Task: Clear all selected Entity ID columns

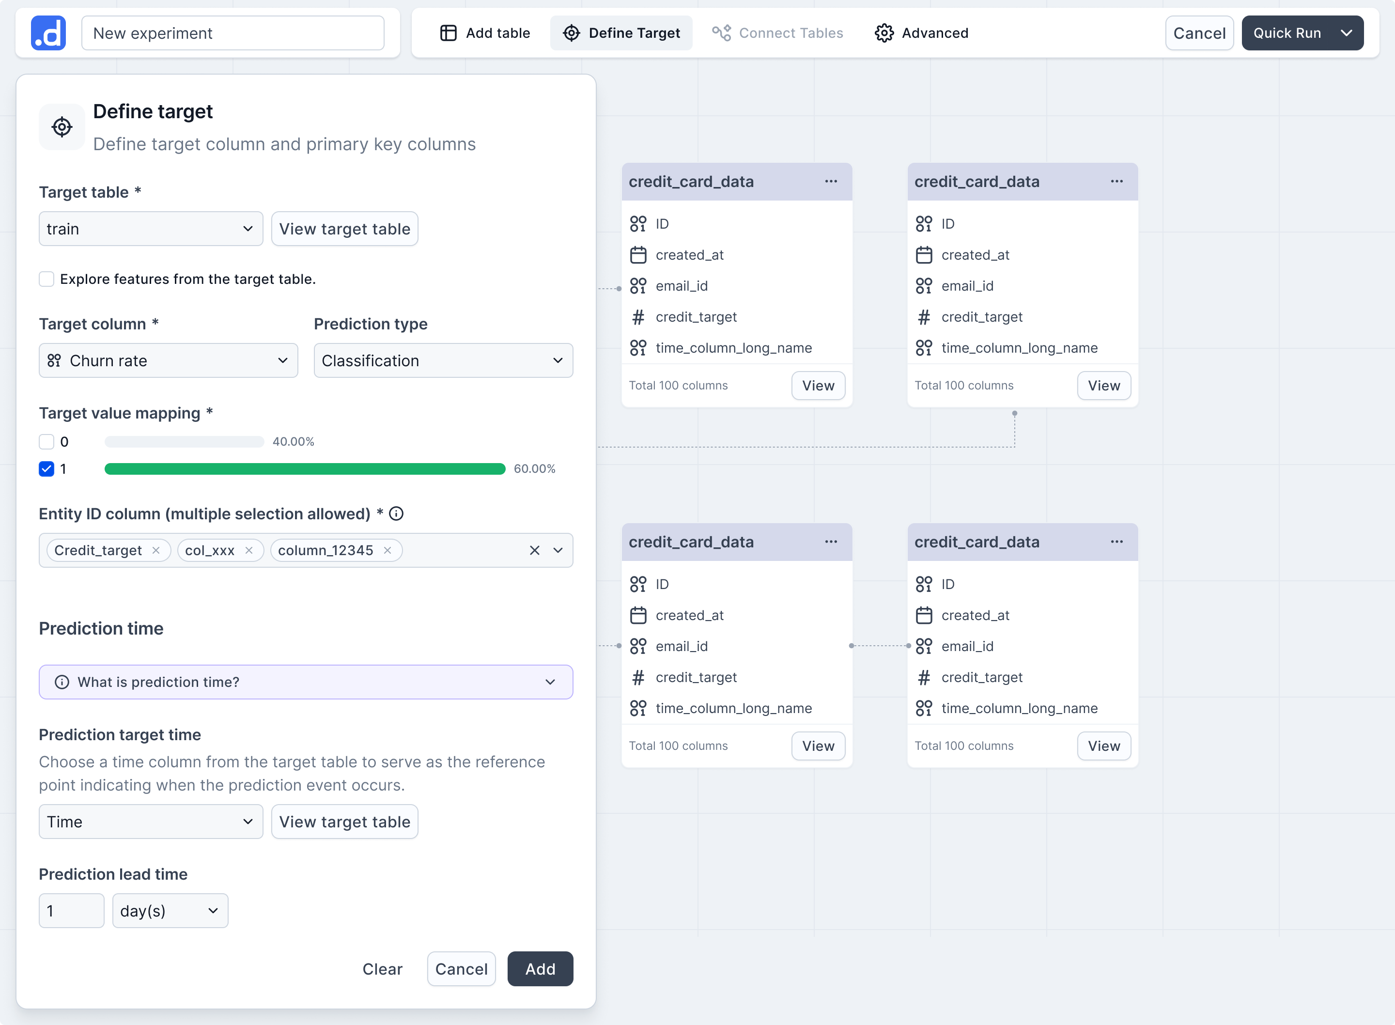Action: [x=534, y=550]
